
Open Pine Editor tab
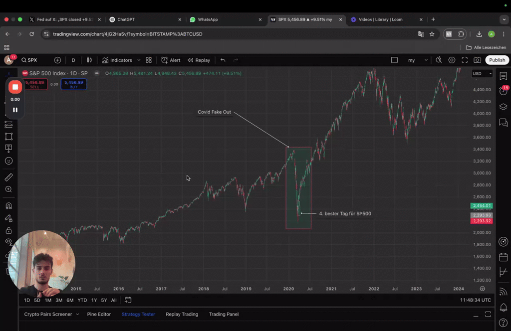(99, 315)
